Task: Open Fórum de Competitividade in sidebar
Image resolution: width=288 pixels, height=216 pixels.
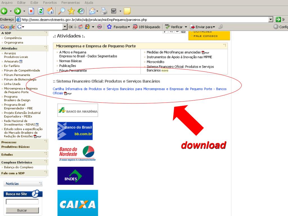Action: 22,71
